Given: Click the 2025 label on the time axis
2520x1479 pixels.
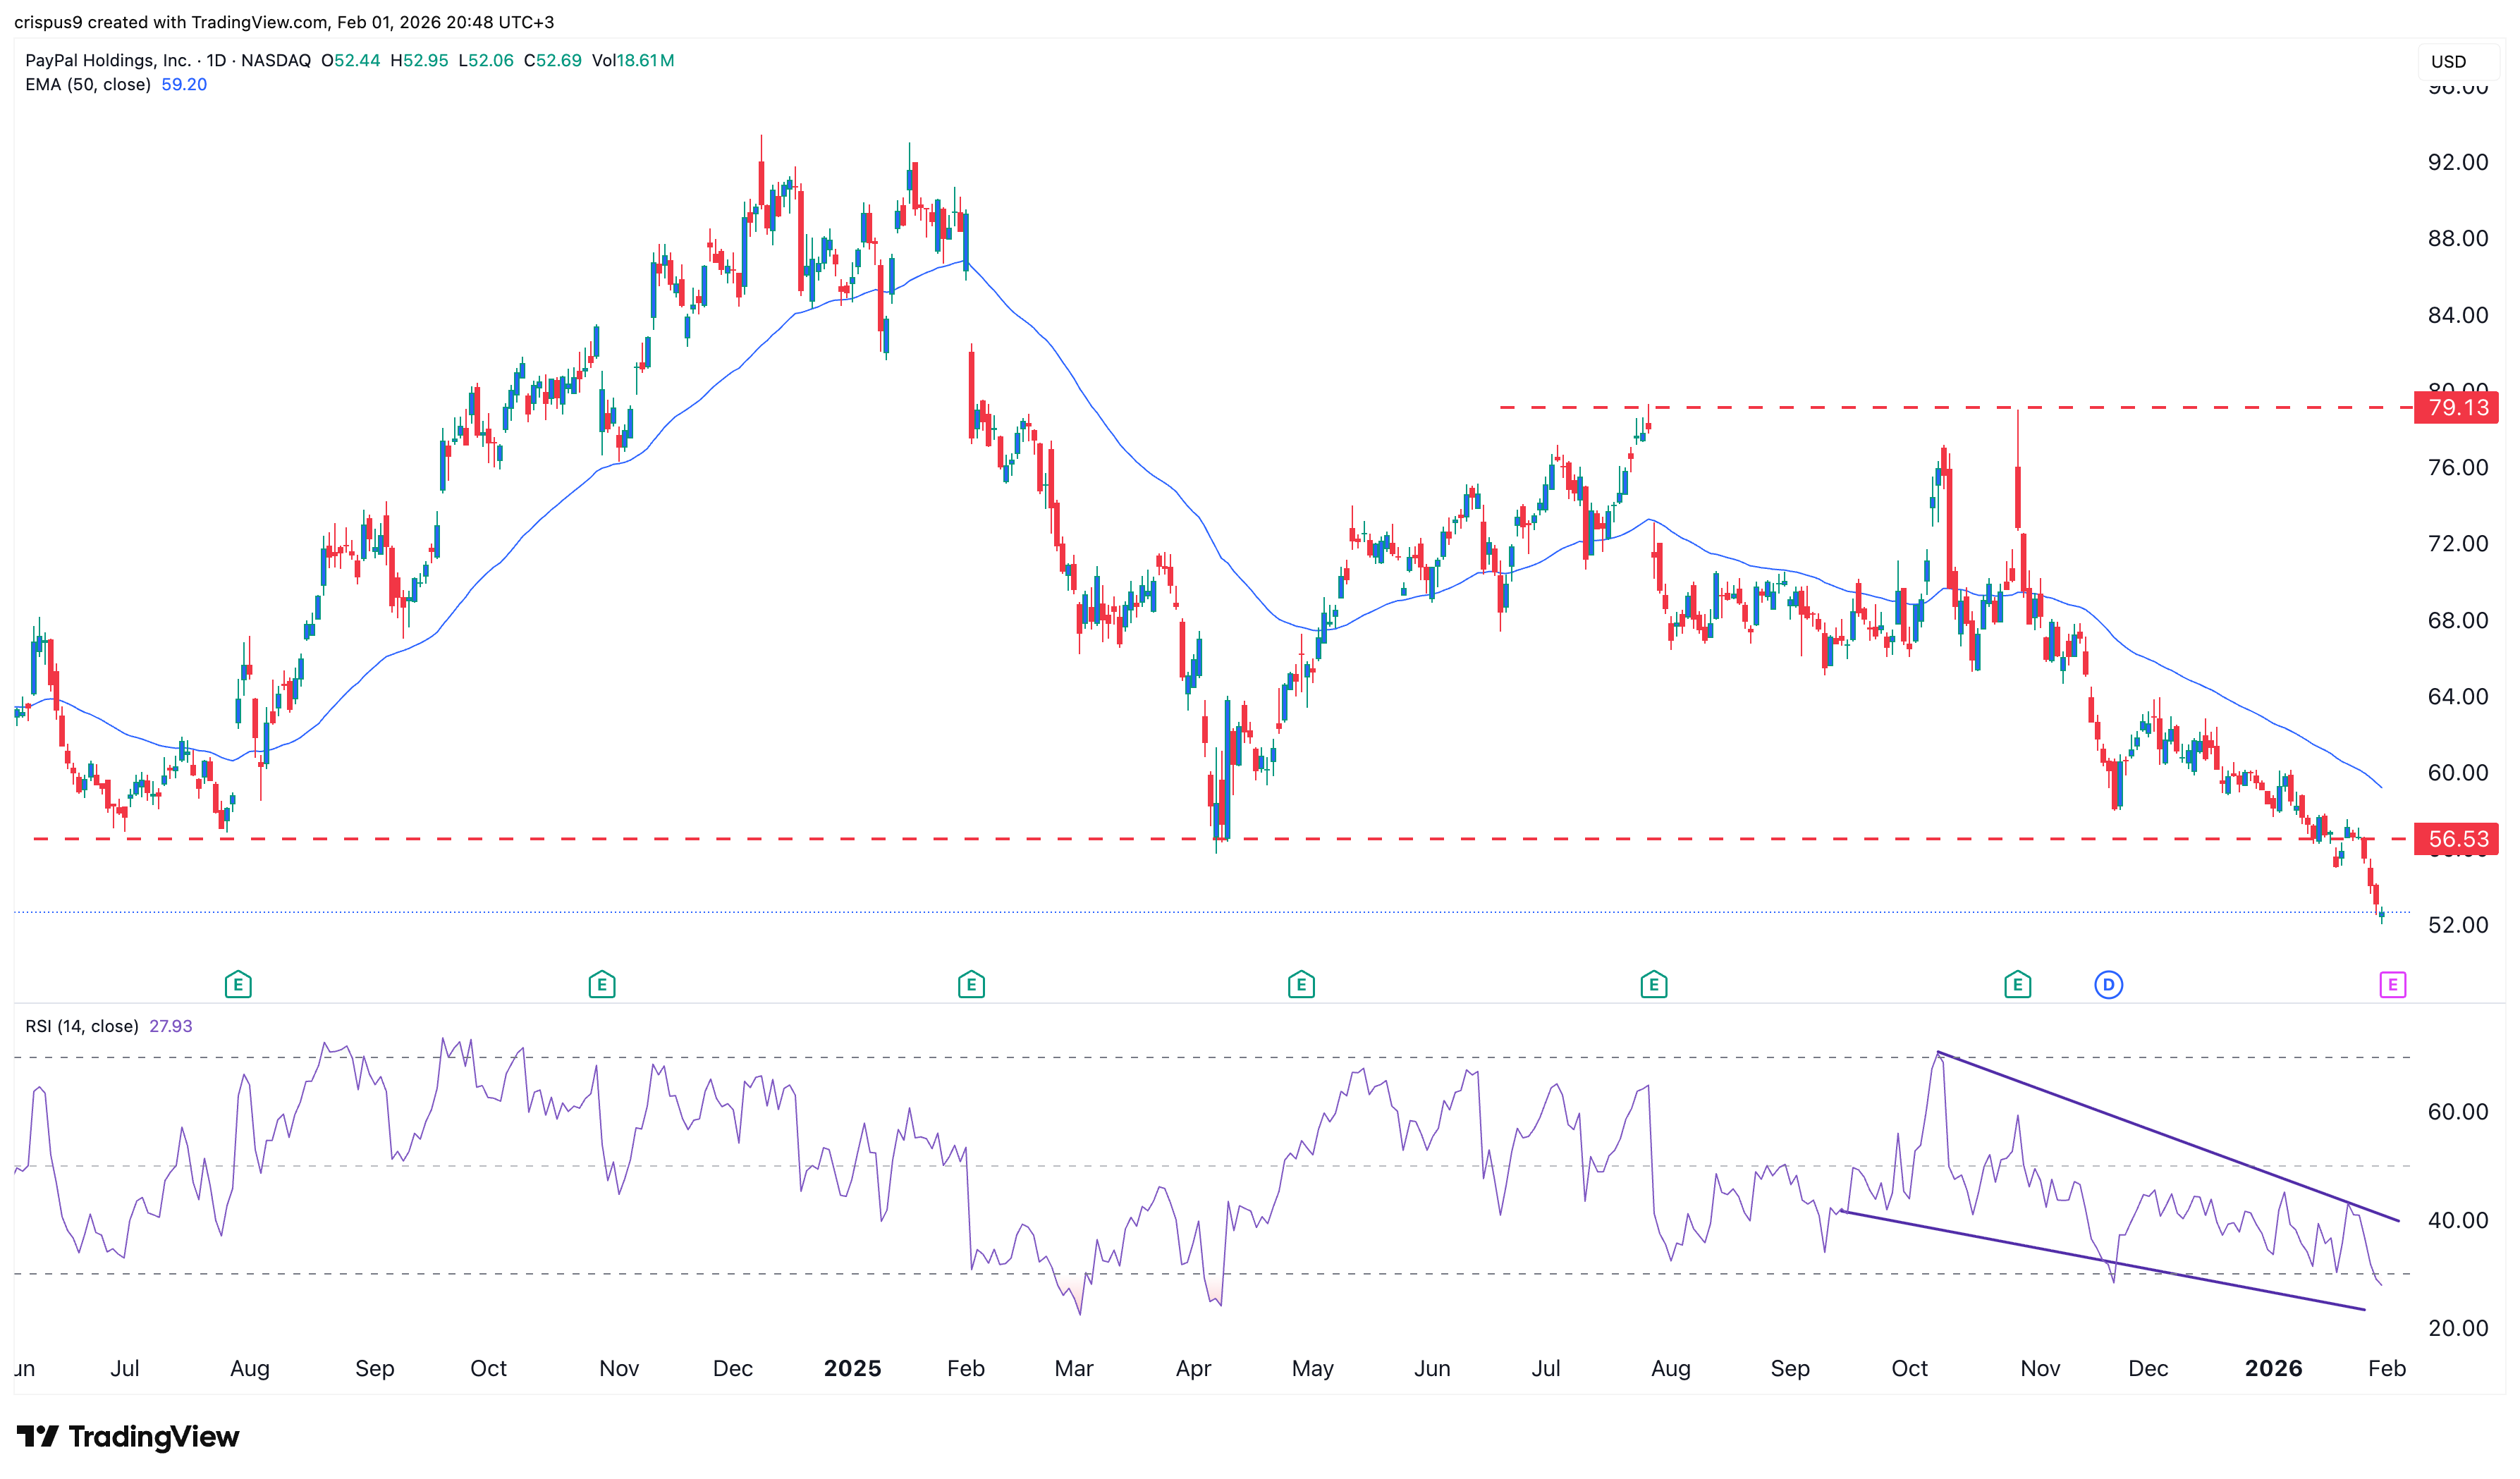Looking at the screenshot, I should coord(853,1368).
